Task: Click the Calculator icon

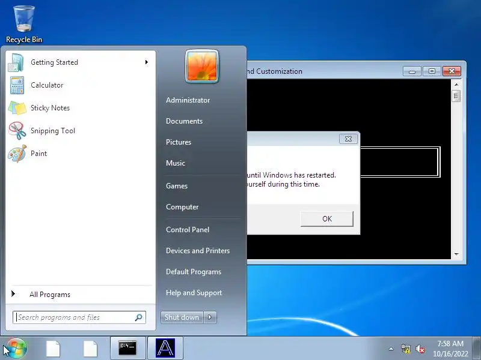Action: coord(17,85)
